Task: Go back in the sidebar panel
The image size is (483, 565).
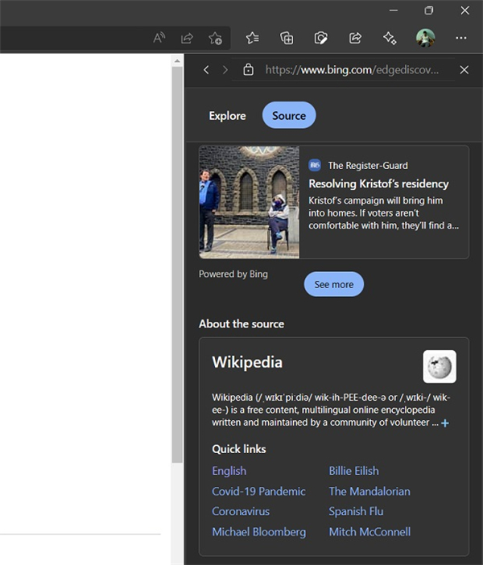Action: pyautogui.click(x=206, y=70)
